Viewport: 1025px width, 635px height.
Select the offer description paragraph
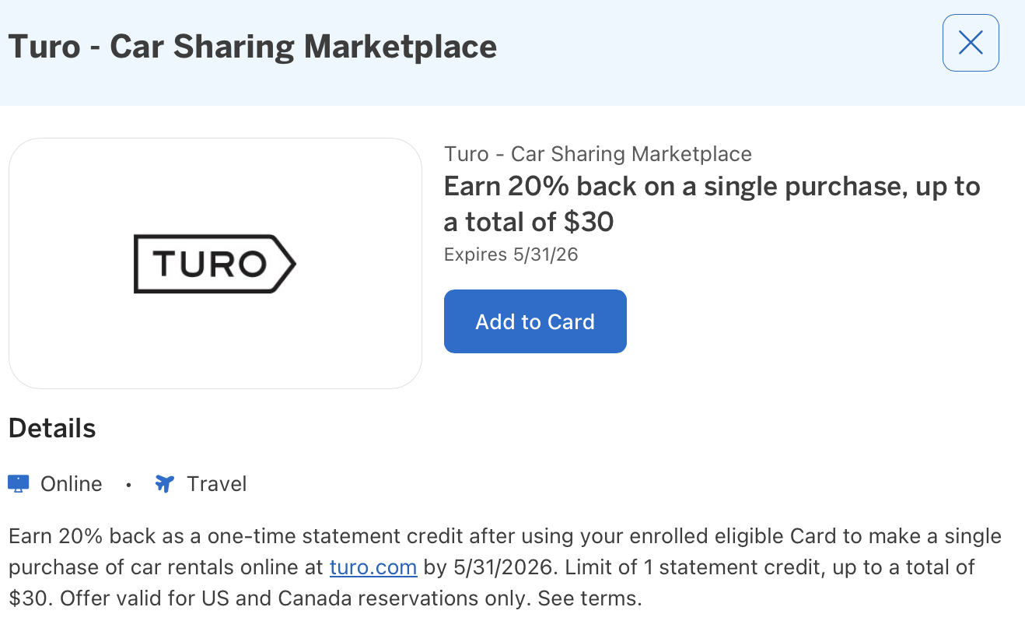(x=506, y=567)
